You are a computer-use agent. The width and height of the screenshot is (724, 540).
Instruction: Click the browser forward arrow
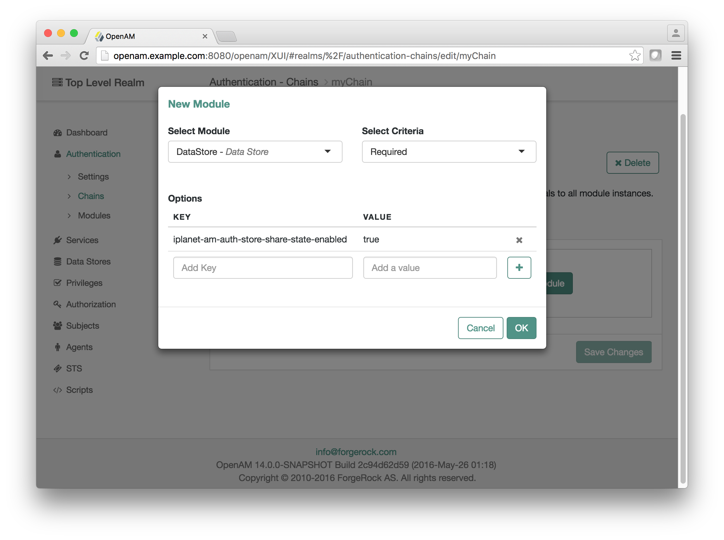click(66, 55)
